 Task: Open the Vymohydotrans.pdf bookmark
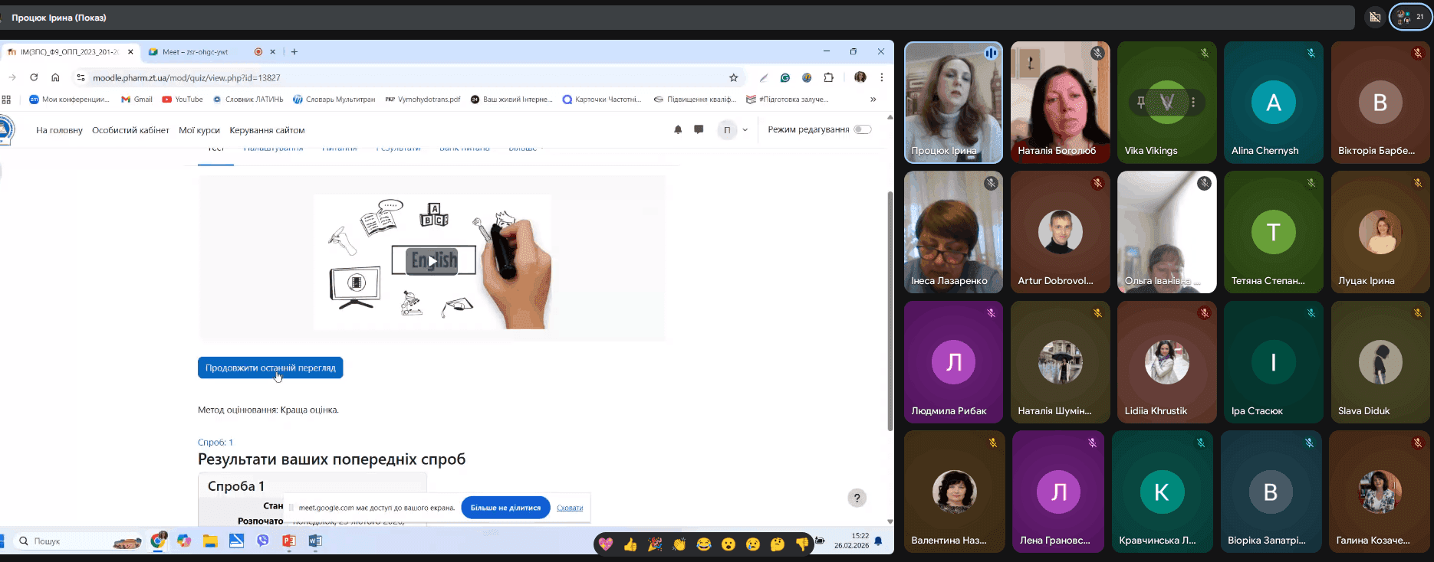(423, 99)
